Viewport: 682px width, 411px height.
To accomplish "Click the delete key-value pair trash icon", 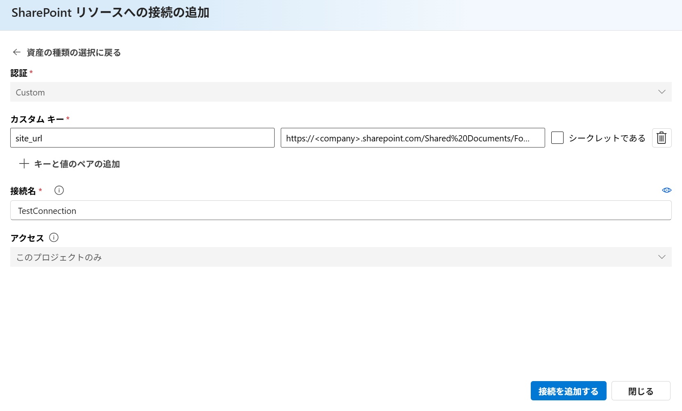I will tap(662, 138).
